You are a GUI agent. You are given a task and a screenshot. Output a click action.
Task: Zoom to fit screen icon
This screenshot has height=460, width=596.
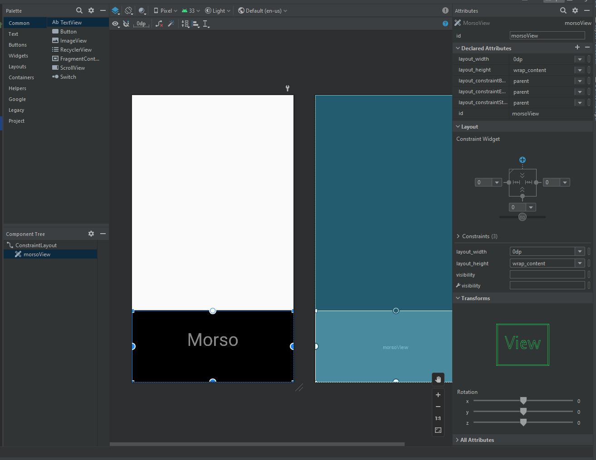click(x=438, y=430)
